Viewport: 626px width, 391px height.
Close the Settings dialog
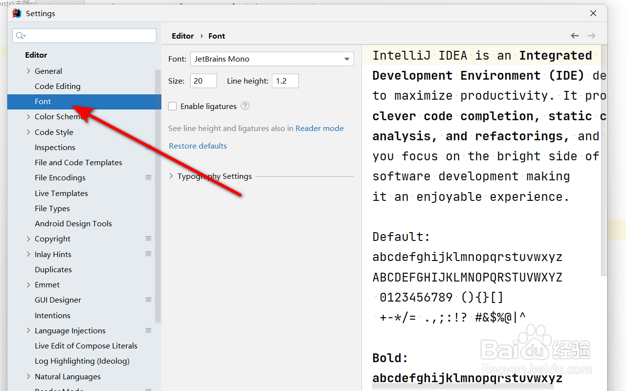click(593, 13)
